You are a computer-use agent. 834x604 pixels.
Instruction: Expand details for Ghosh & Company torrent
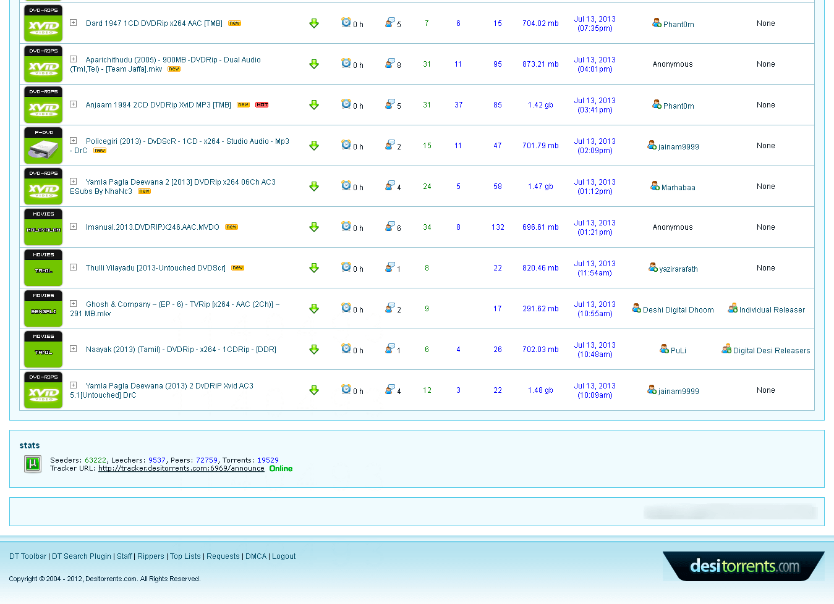[73, 304]
